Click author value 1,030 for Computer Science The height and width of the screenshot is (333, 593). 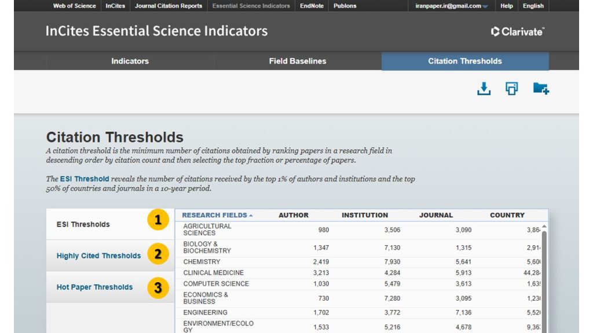click(321, 283)
